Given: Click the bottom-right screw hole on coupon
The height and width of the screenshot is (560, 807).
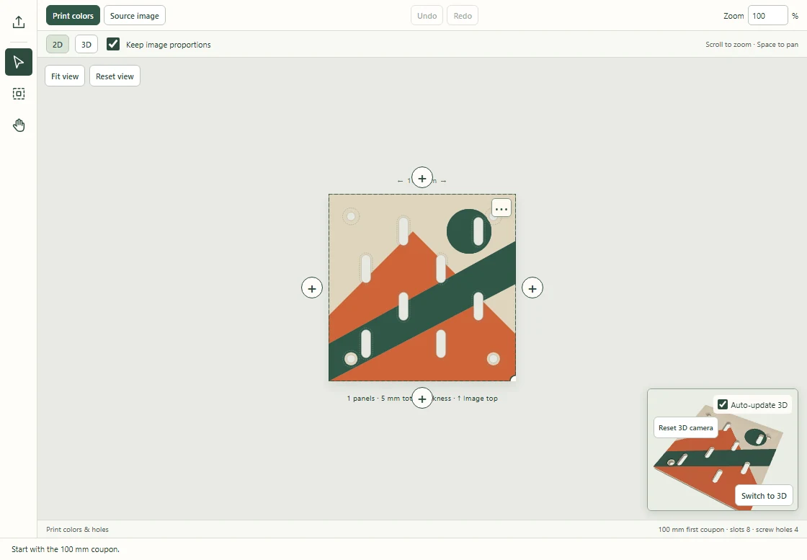Looking at the screenshot, I should [x=493, y=359].
